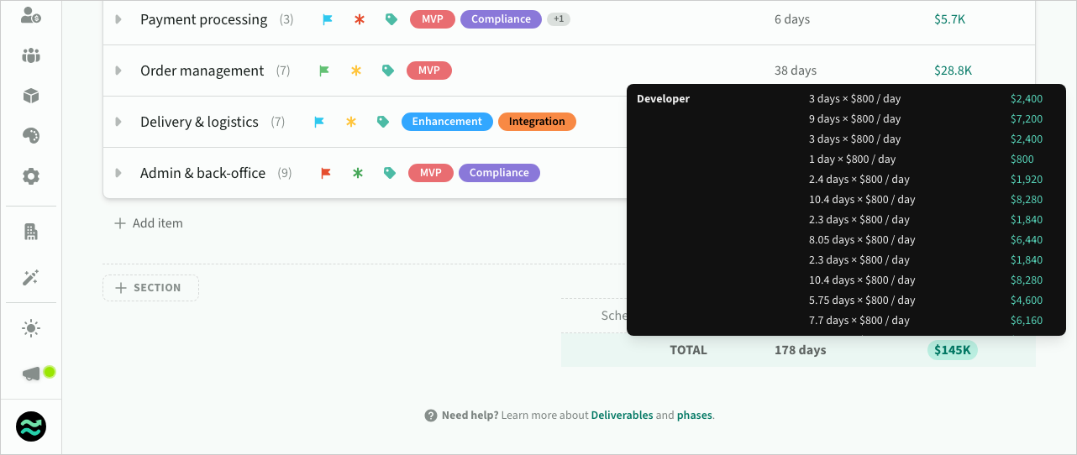Open settings gear in the sidebar

31,176
